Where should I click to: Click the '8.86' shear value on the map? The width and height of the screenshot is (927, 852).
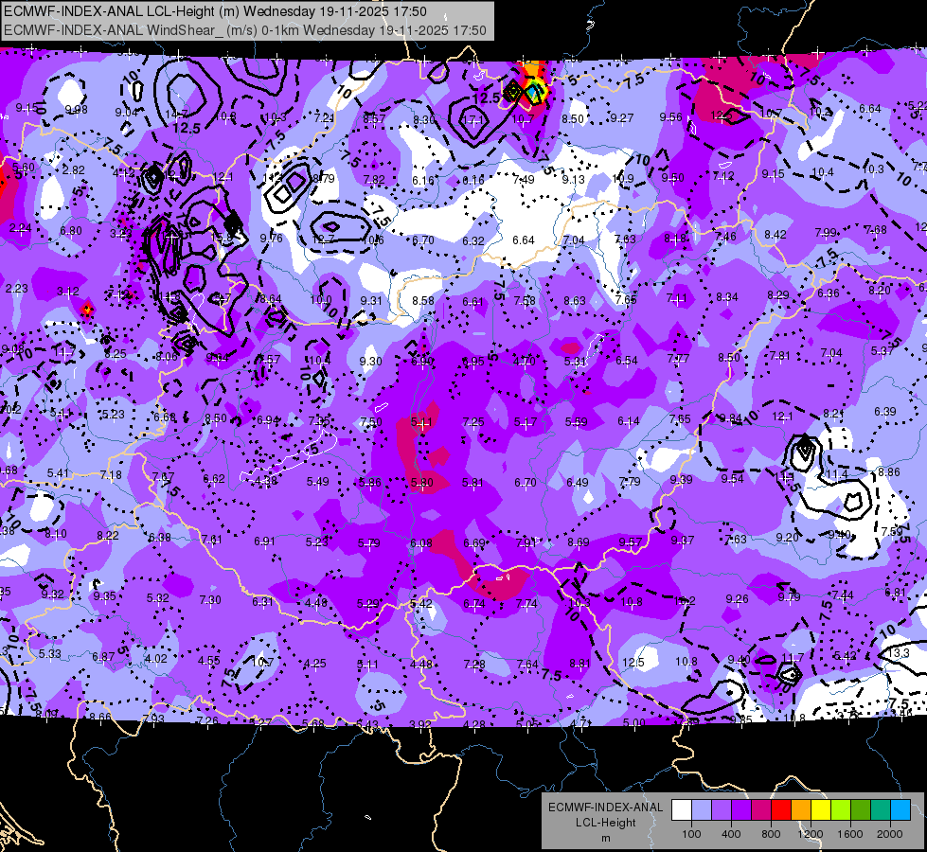pos(888,471)
